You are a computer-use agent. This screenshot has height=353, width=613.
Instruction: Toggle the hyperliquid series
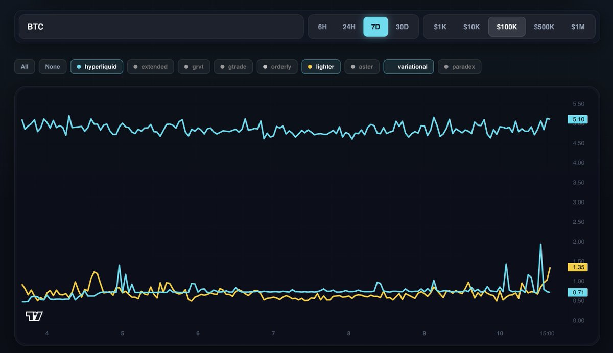pos(97,67)
